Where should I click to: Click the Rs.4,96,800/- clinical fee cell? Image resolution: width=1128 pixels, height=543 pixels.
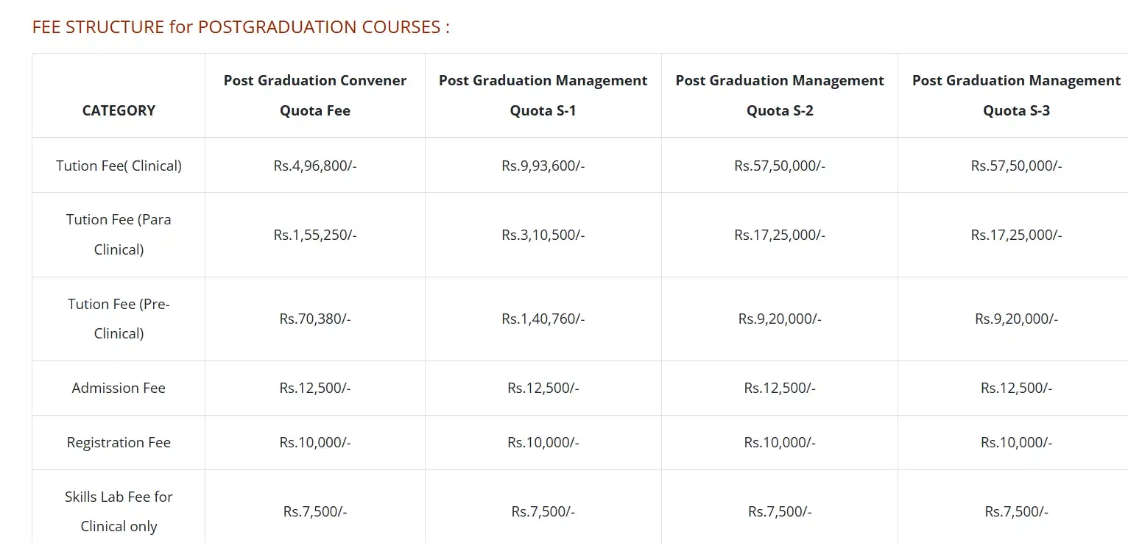tap(315, 166)
